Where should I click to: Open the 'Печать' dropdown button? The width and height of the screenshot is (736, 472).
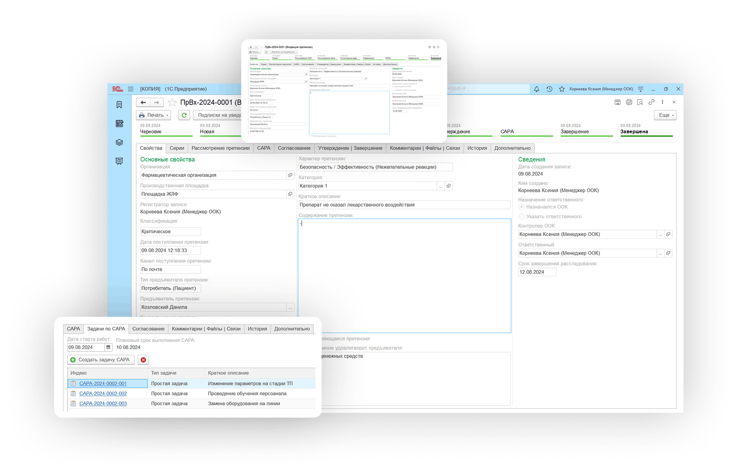tap(153, 115)
